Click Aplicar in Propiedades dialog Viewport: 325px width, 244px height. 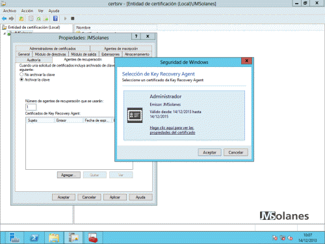[x=115, y=197]
